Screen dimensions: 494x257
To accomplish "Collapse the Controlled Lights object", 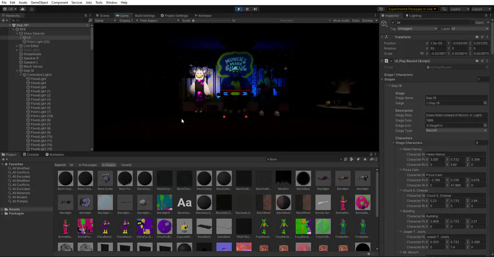I will (21, 75).
